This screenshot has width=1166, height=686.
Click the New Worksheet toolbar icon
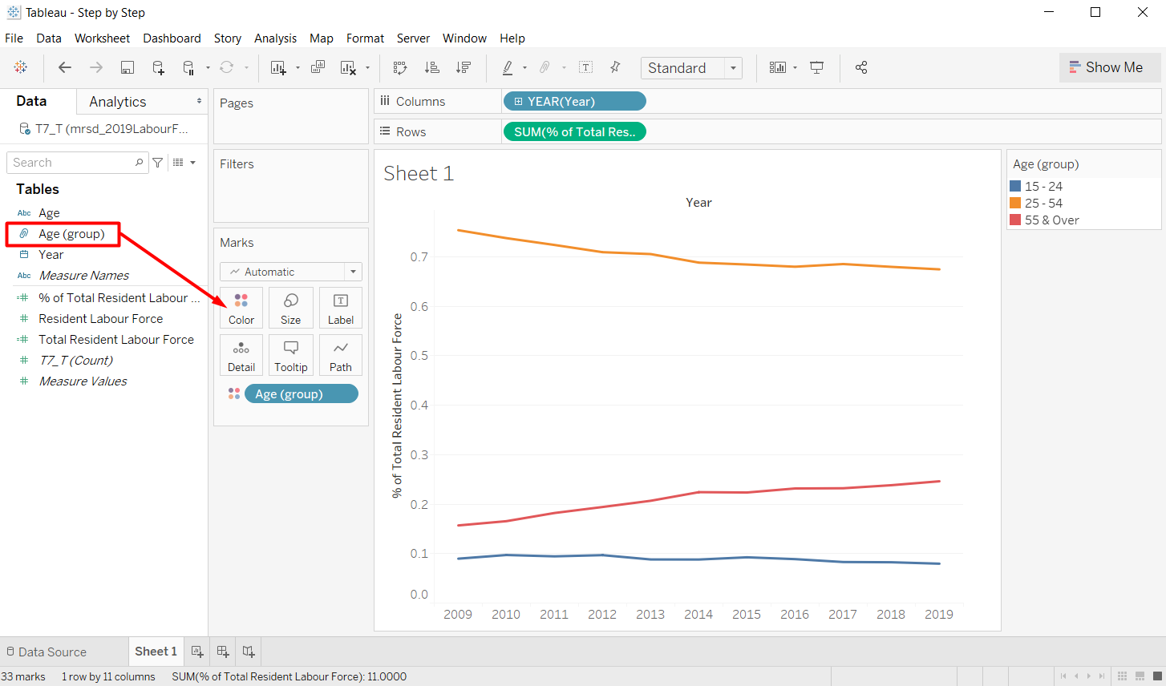pos(278,67)
